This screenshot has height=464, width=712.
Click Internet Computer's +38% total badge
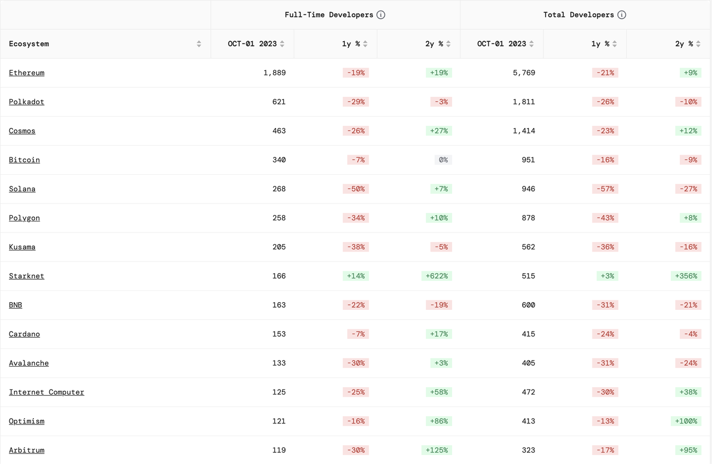click(x=688, y=392)
